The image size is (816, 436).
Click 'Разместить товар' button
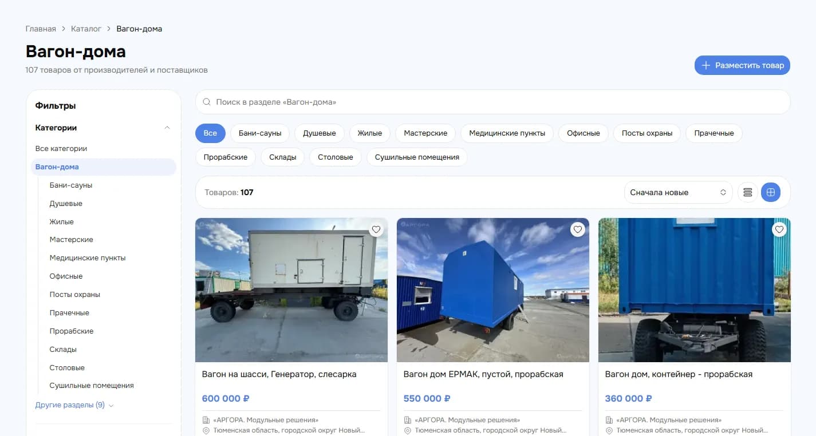(x=742, y=65)
